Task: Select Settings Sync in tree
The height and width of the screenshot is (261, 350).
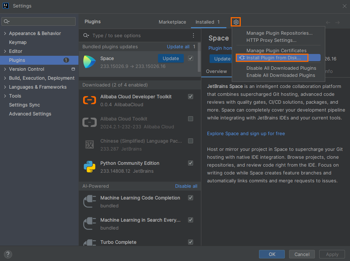Action: pos(24,105)
